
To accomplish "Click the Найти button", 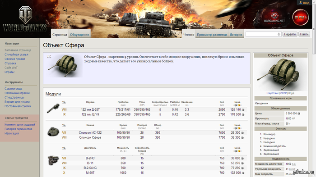I will pos(304,34).
